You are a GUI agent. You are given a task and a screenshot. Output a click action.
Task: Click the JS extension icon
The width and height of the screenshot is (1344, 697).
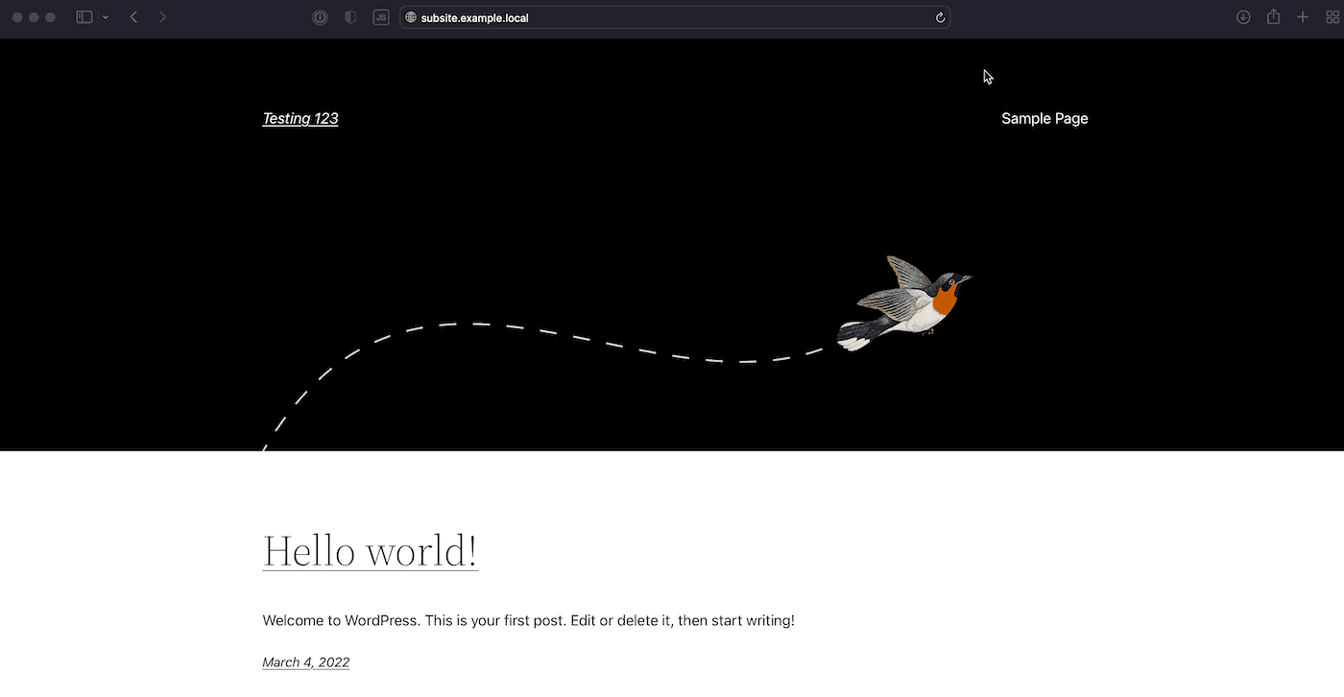380,16
